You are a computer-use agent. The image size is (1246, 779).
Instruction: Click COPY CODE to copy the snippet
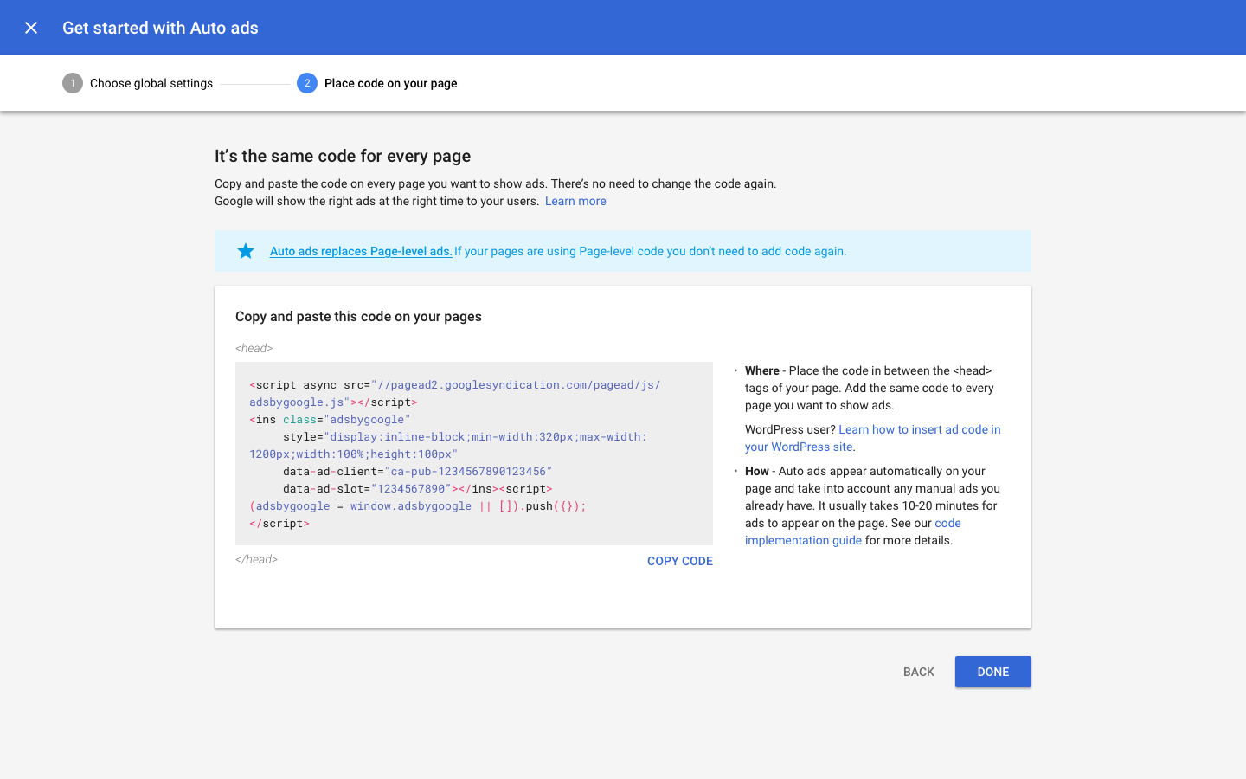pyautogui.click(x=679, y=561)
